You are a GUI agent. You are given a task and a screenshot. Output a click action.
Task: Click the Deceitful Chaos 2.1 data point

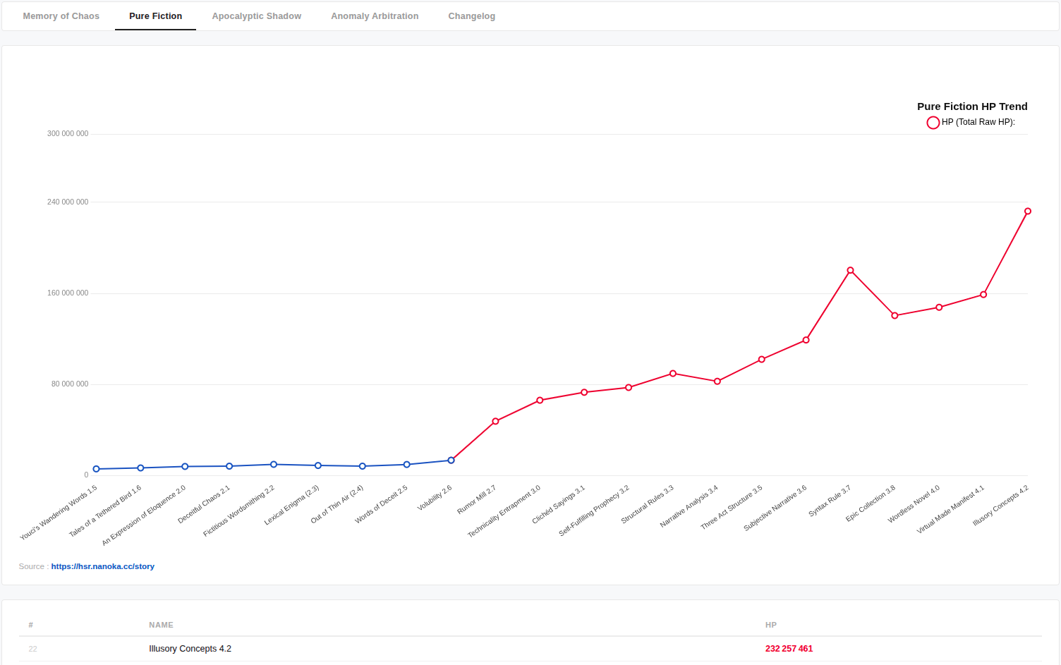click(229, 466)
